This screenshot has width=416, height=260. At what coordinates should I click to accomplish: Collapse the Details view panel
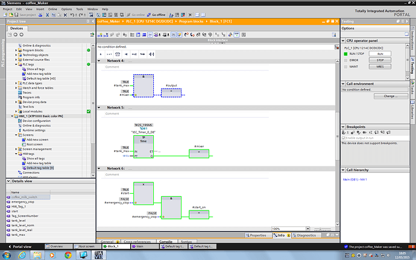pos(8,181)
